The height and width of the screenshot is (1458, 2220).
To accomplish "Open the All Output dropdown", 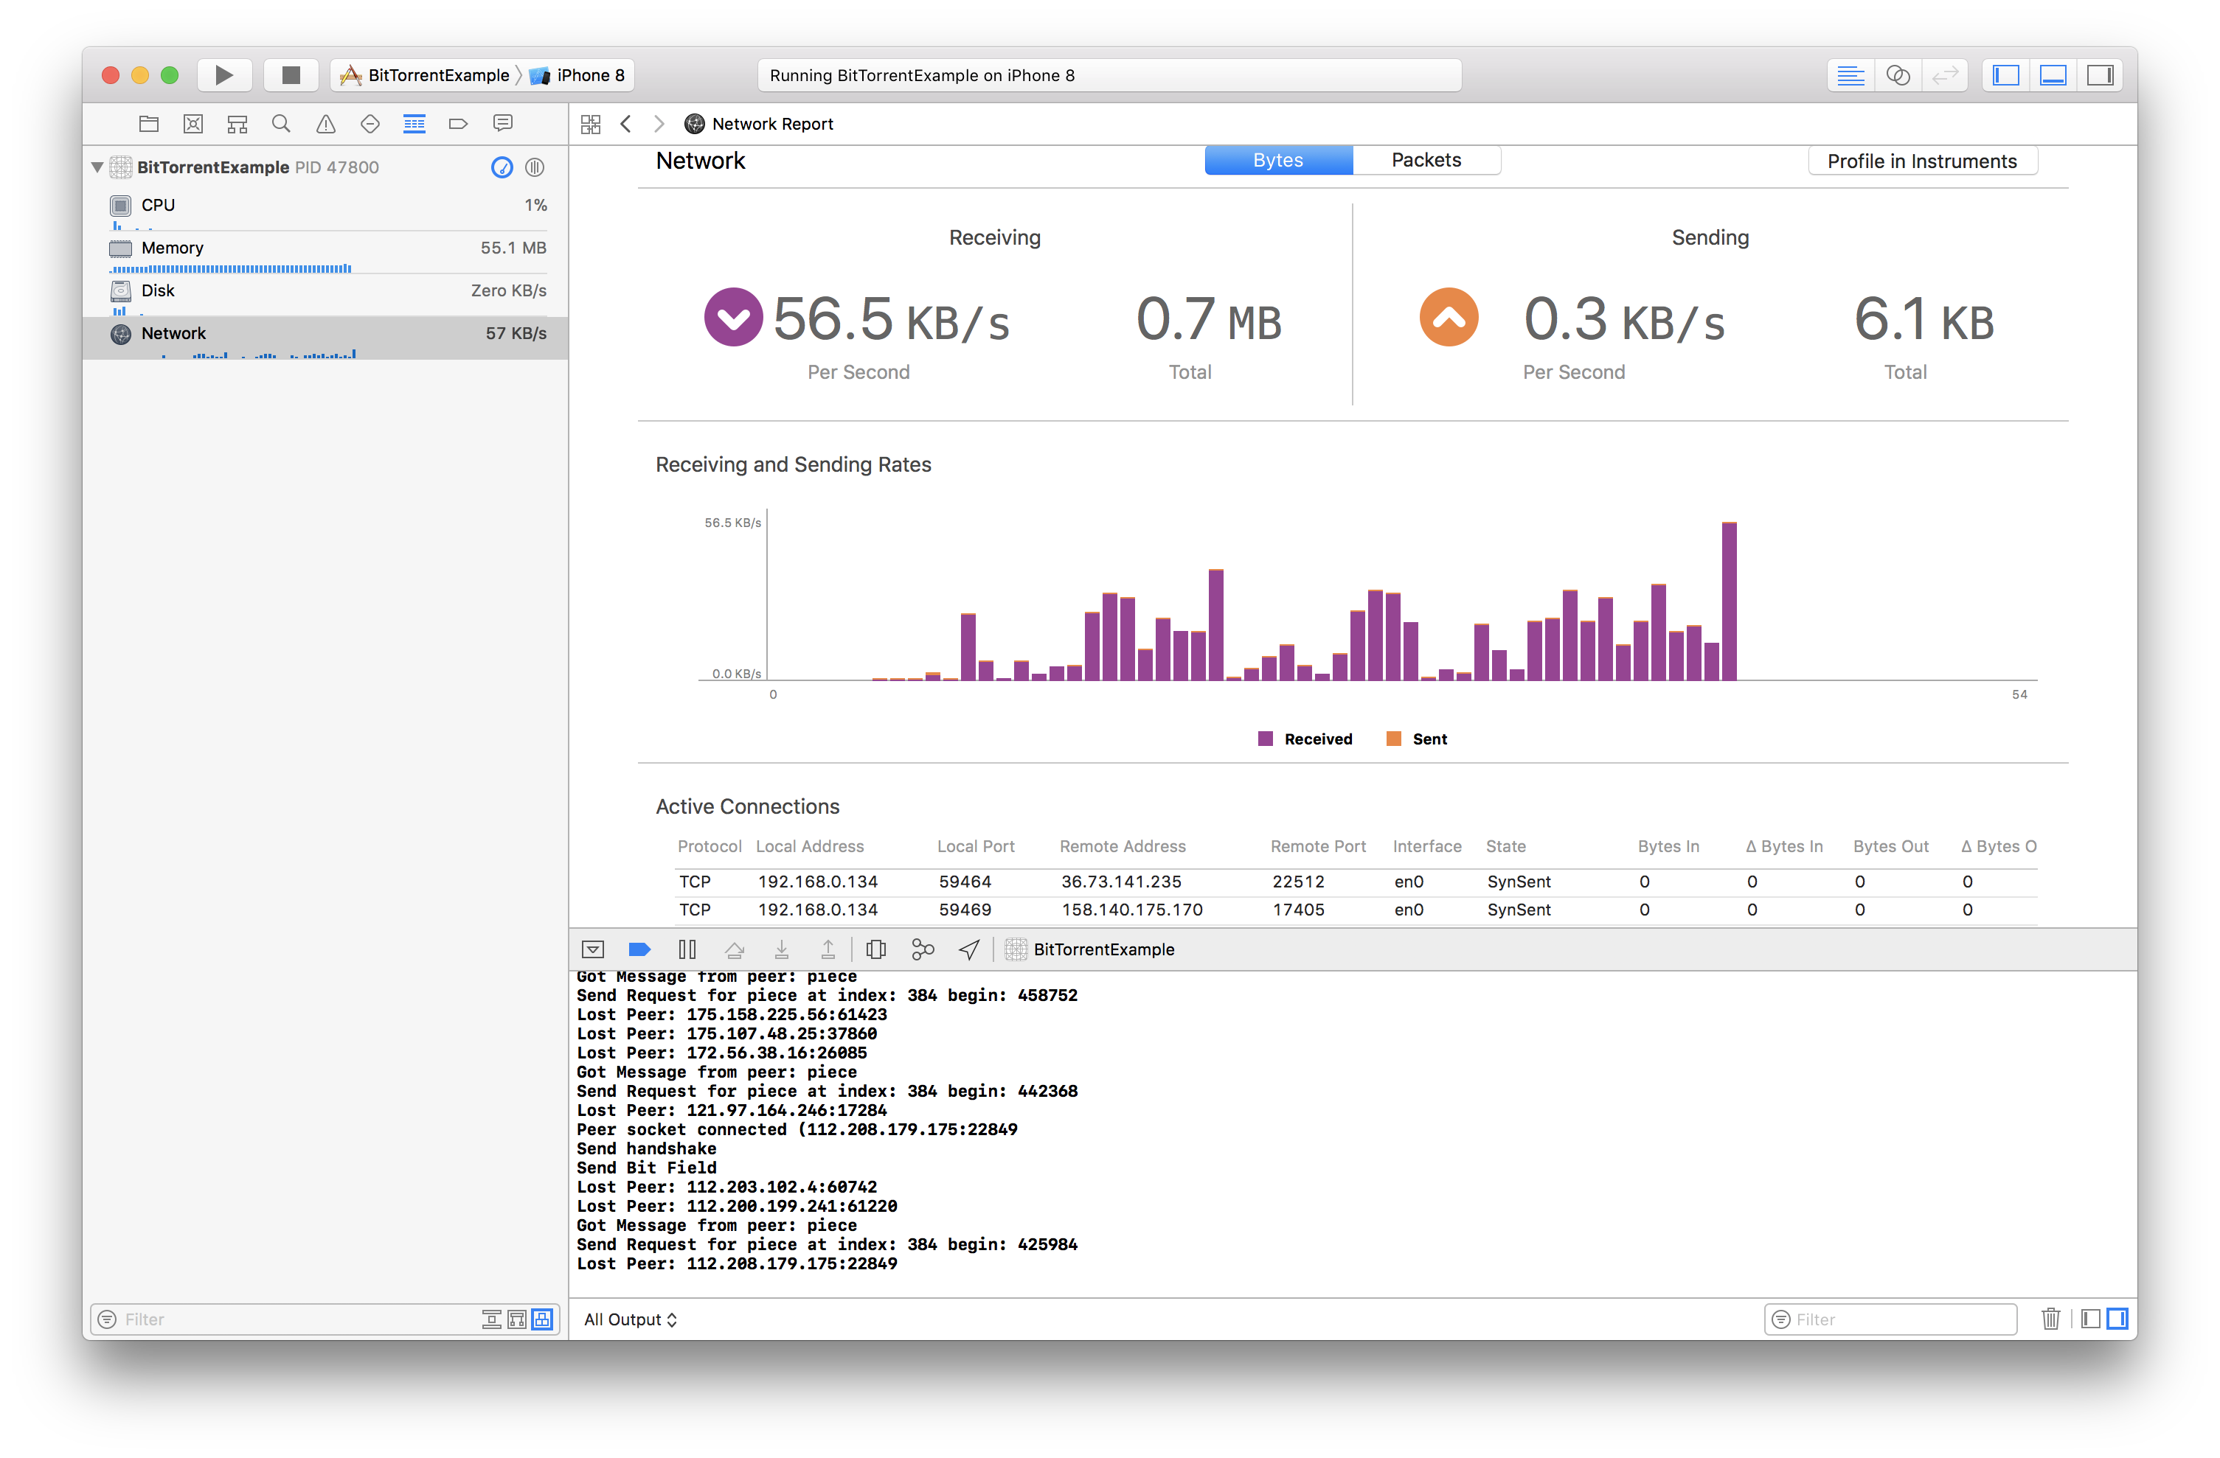I will pos(630,1319).
